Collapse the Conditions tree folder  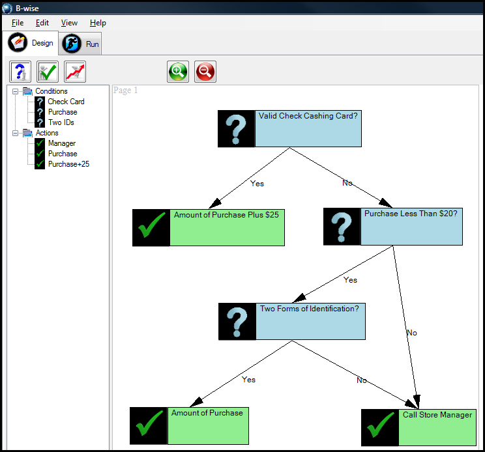[15, 91]
